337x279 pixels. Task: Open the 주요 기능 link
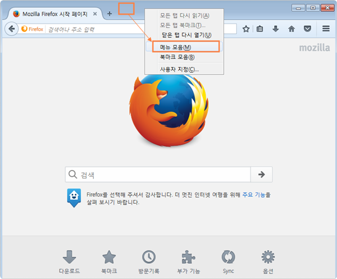pos(254,195)
